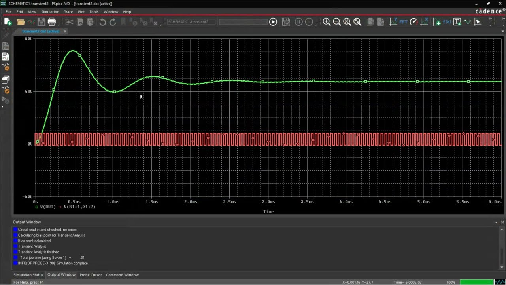The width and height of the screenshot is (506, 285).
Task: Open the View menu
Action: pos(32,12)
